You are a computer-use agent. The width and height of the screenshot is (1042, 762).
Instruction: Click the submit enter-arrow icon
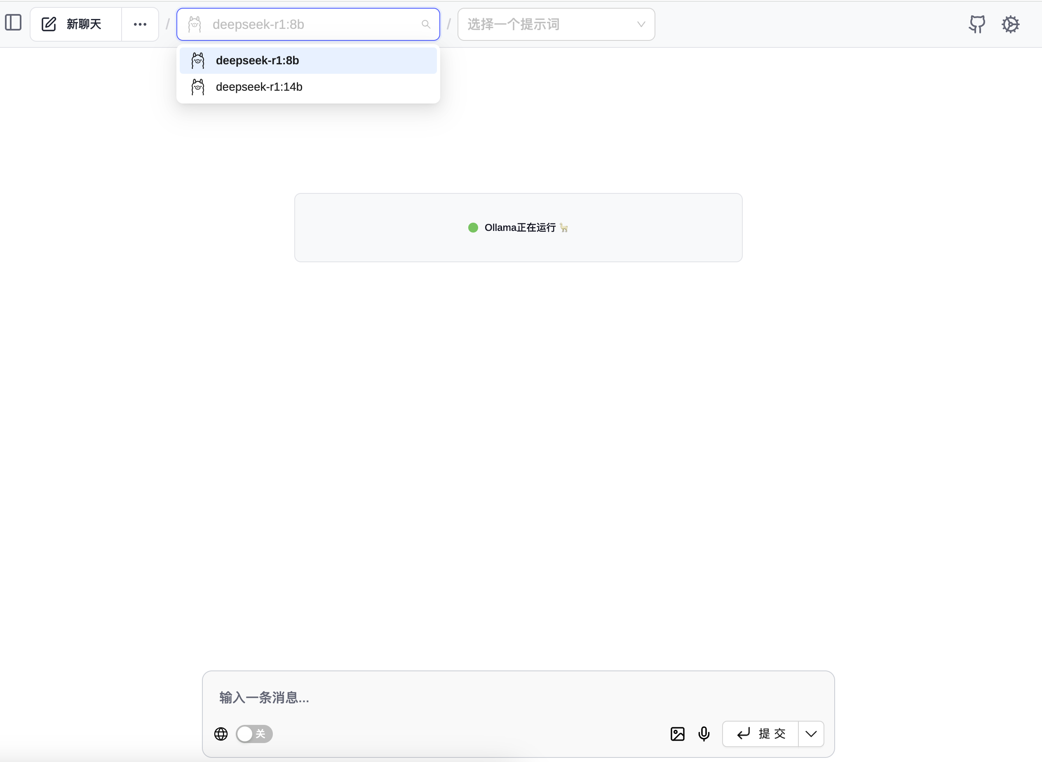pos(743,734)
